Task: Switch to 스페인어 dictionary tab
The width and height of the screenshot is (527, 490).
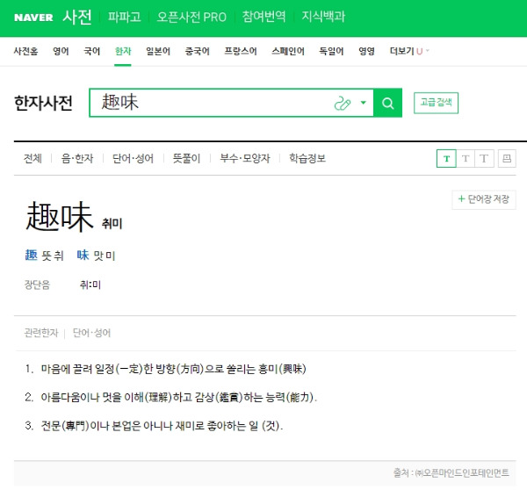Action: [288, 51]
